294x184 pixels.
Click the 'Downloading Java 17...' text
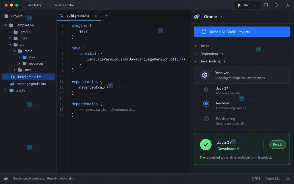pos(233,108)
